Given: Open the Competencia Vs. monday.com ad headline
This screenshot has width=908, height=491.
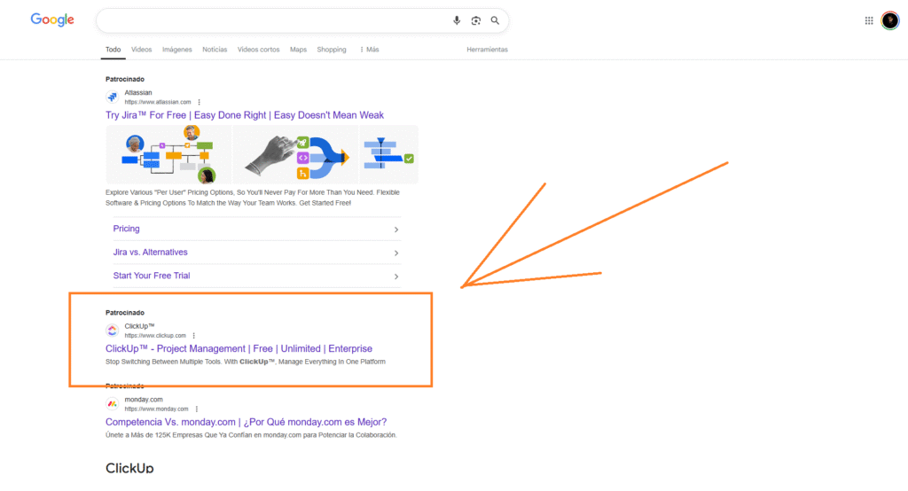Looking at the screenshot, I should (x=246, y=422).
